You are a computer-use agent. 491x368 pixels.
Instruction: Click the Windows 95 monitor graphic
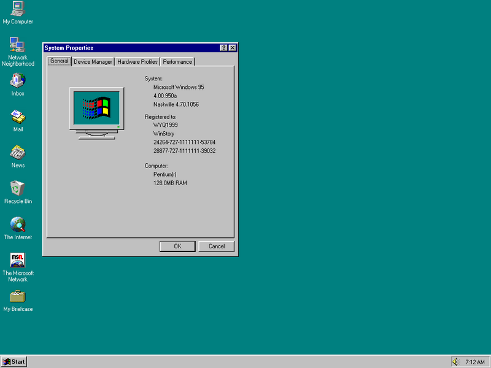pos(96,108)
